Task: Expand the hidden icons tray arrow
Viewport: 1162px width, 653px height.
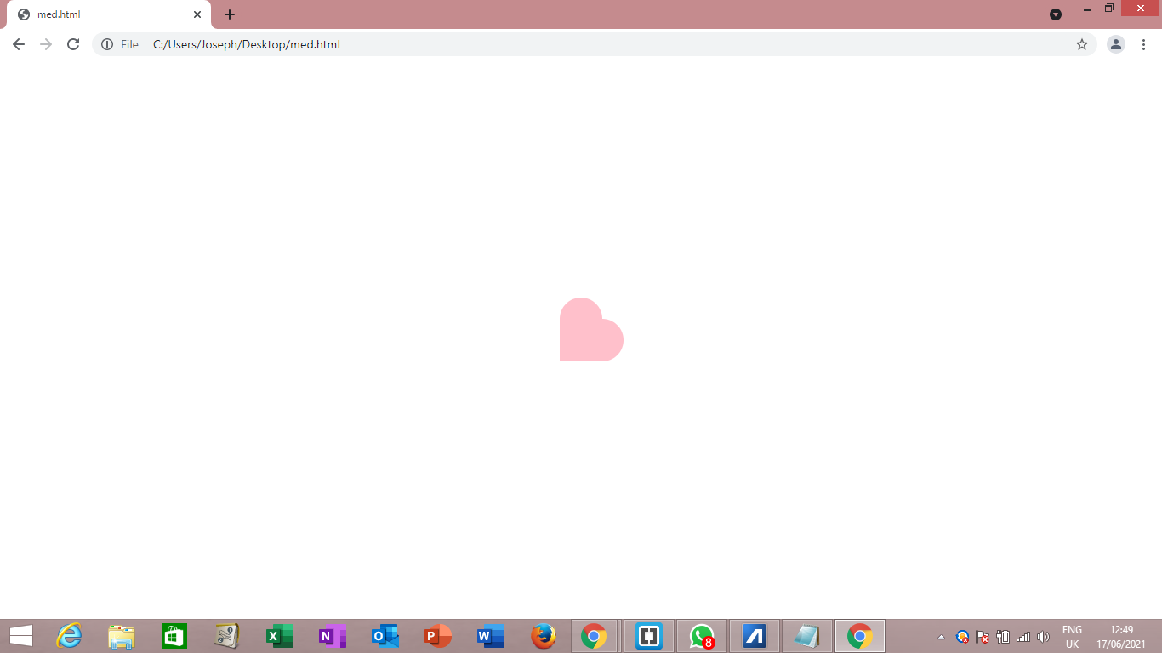Action: point(941,635)
